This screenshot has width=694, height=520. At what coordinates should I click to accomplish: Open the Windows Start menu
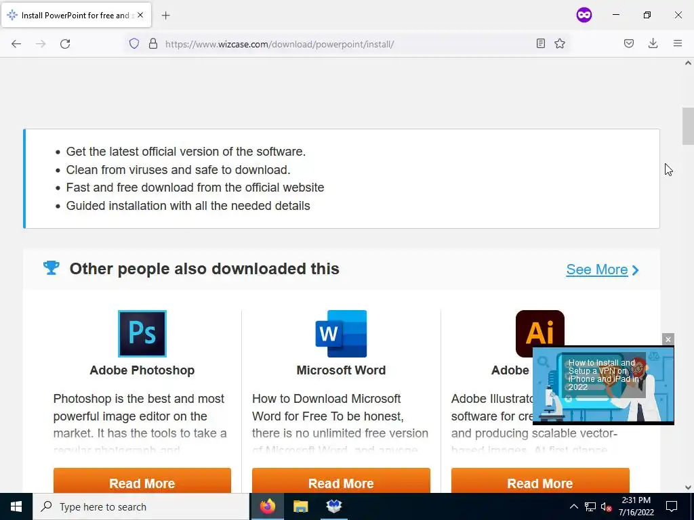[x=16, y=506]
